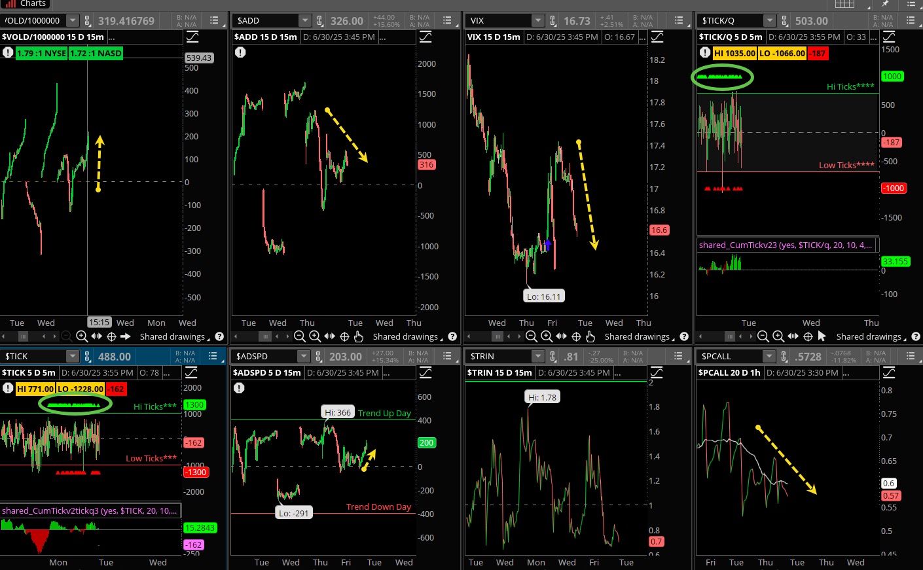This screenshot has height=570, width=923.
Task: Zoom out on the $ADD chart
Action: tap(300, 336)
